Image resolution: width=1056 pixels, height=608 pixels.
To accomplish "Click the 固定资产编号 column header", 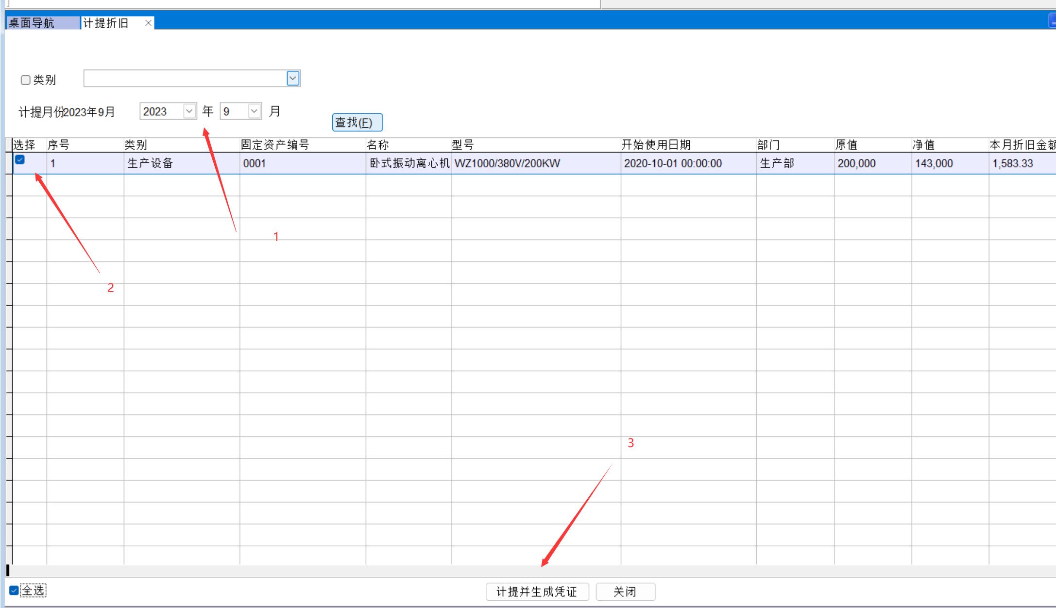I will pos(275,145).
